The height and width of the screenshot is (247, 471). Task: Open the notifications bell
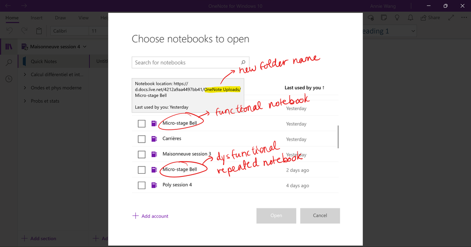[x=410, y=18]
